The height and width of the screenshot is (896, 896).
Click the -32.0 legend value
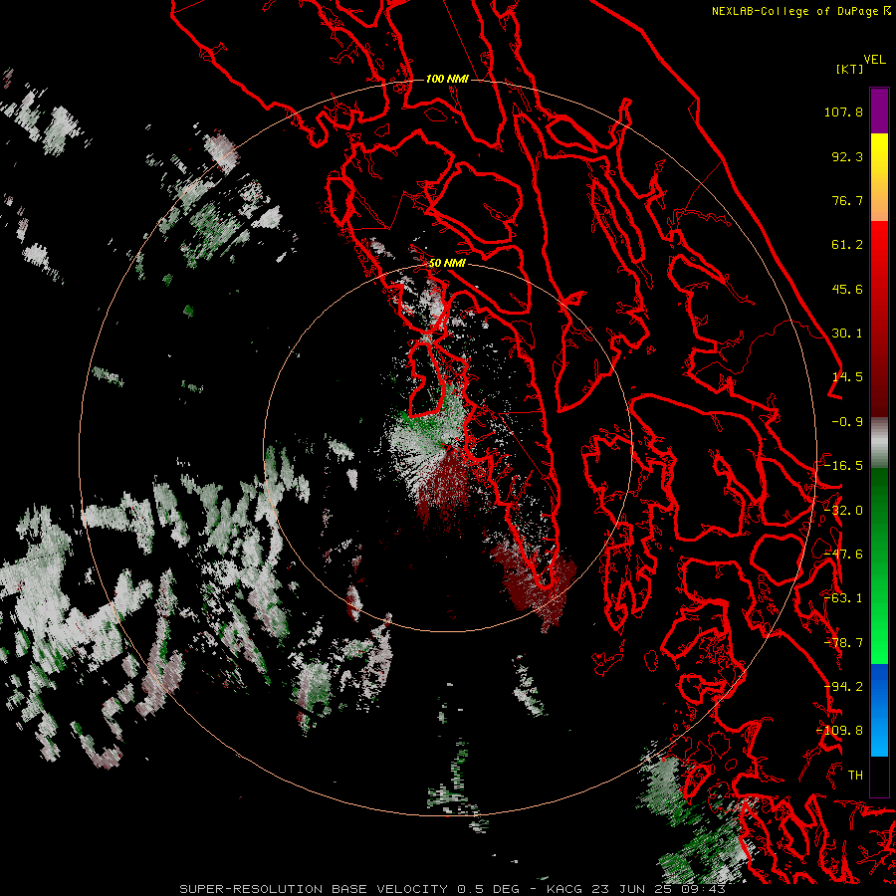tap(843, 511)
